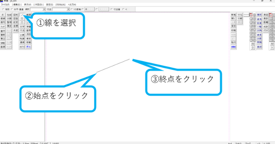
Task: Select the 属変 attribute change tool
Action: 9,26
